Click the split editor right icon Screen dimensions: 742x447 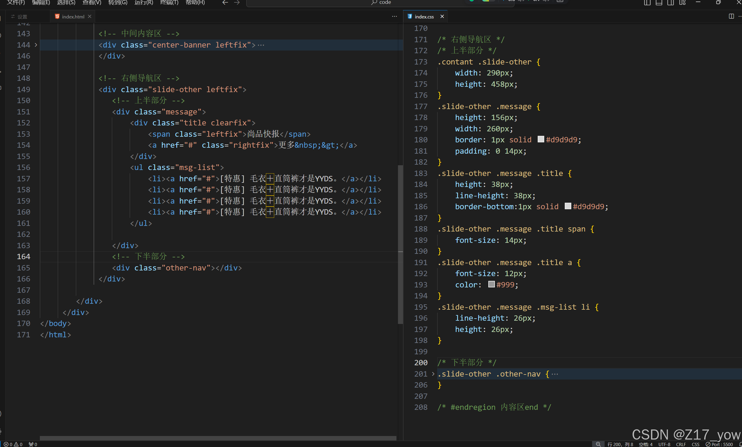click(731, 16)
